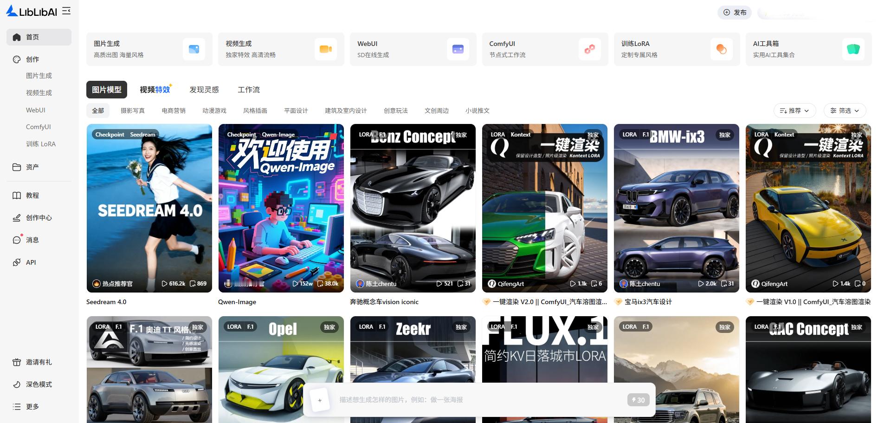The height and width of the screenshot is (423, 878).
Task: Open the 教程 book icon
Action: (17, 195)
